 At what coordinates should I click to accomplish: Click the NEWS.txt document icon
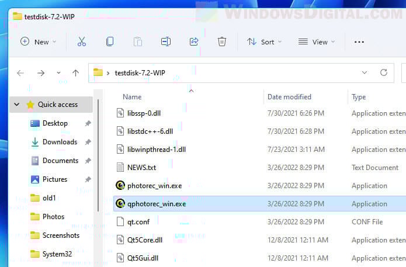(120, 167)
